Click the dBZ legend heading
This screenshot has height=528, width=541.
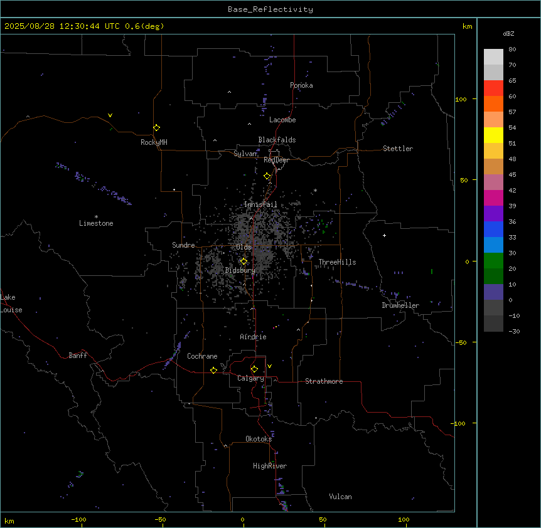click(508, 33)
